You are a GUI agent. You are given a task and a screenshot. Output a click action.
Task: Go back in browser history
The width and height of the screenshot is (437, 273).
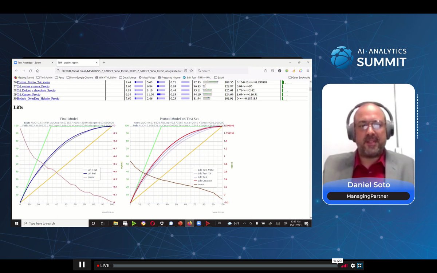click(x=16, y=71)
